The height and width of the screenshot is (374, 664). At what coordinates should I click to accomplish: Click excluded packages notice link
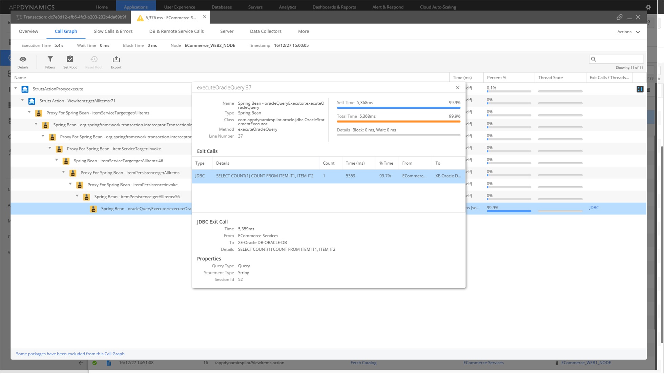70,354
